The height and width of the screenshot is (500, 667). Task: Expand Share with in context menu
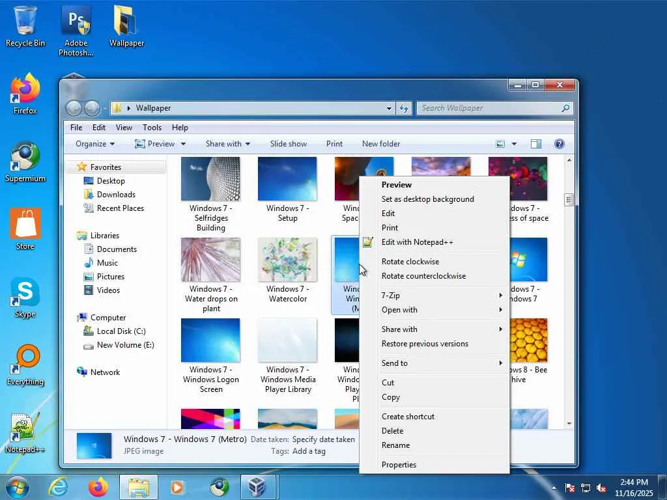coord(434,329)
